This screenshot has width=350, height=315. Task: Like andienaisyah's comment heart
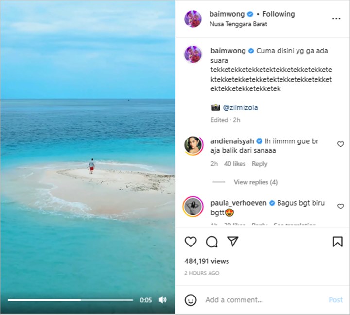click(340, 144)
